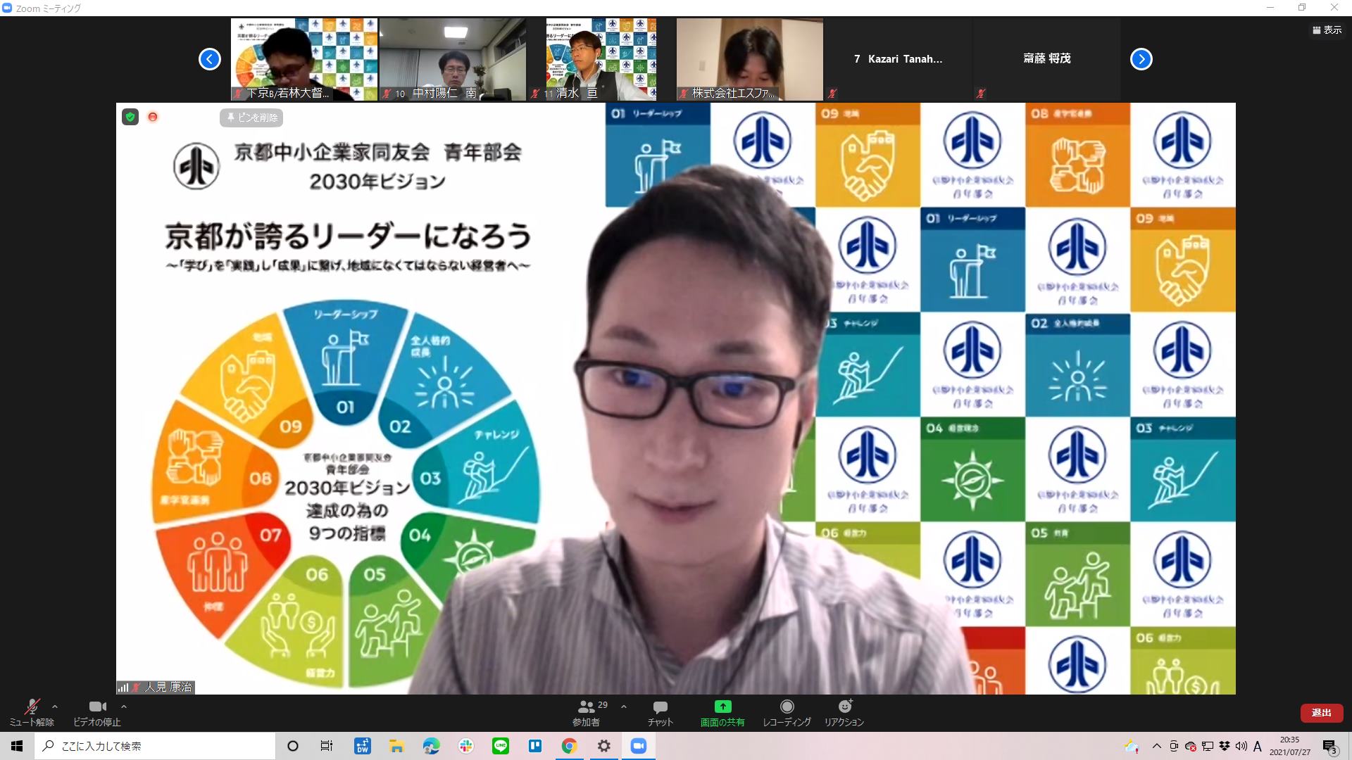Click OneDrive cloud error tray icon
The width and height of the screenshot is (1352, 760).
point(1191,746)
